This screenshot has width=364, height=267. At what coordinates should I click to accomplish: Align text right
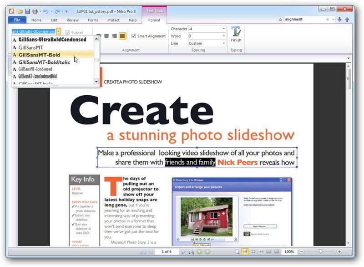click(x=114, y=36)
